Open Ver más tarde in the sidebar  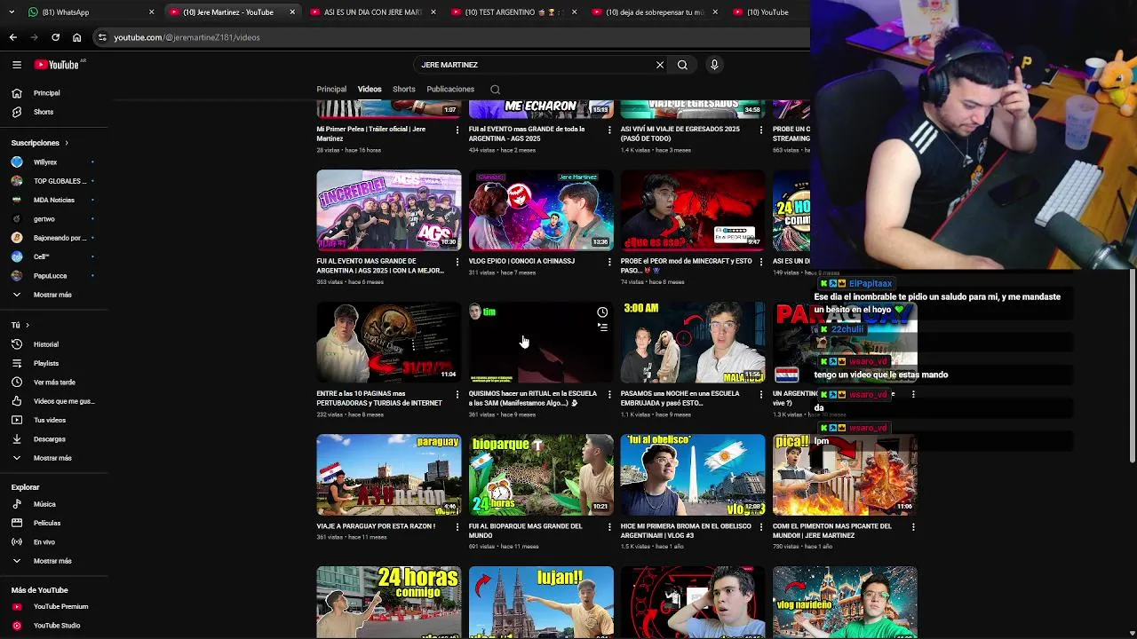click(56, 383)
